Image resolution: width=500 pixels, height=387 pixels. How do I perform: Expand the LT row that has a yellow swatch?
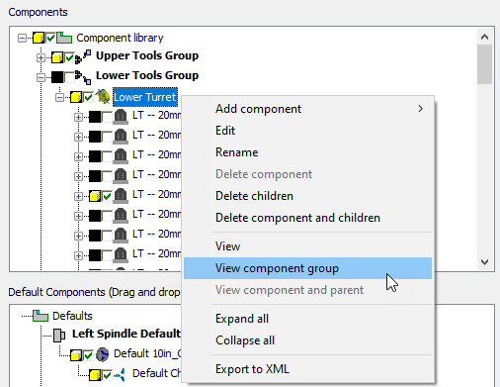(x=78, y=196)
